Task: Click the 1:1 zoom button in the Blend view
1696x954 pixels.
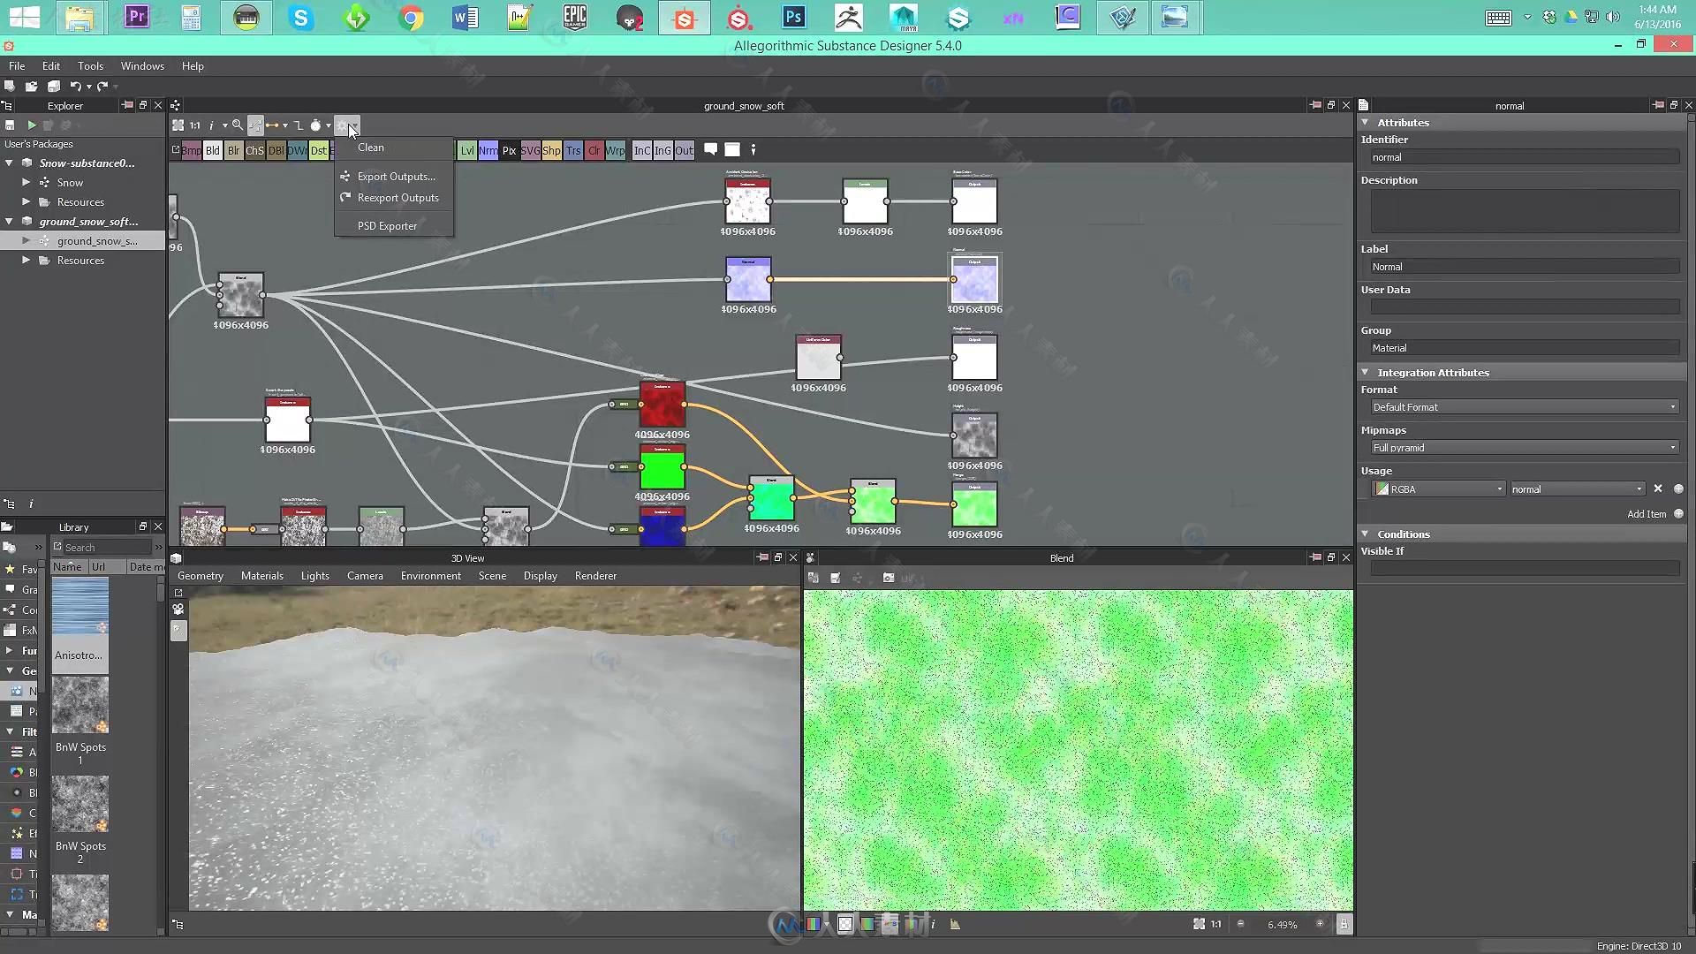Action: tap(1215, 924)
